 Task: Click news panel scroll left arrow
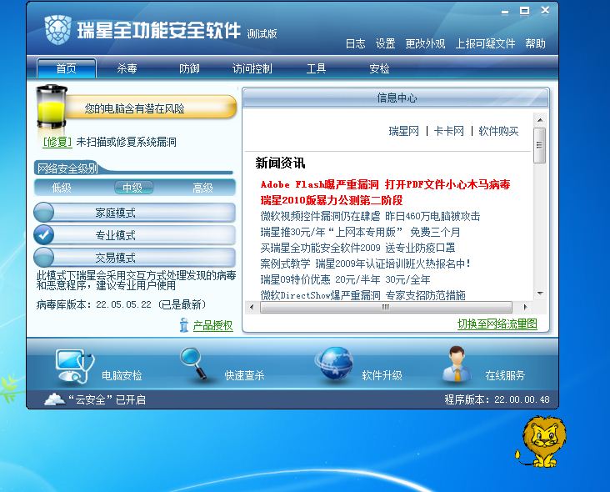252,307
